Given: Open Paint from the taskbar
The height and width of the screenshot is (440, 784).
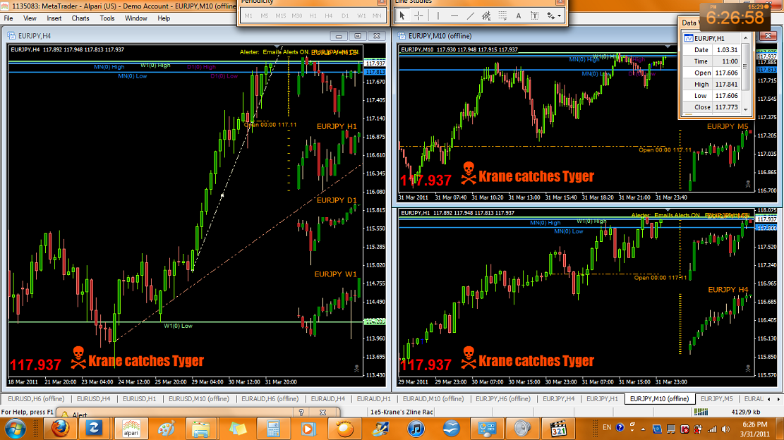Looking at the screenshot, I should (x=167, y=429).
